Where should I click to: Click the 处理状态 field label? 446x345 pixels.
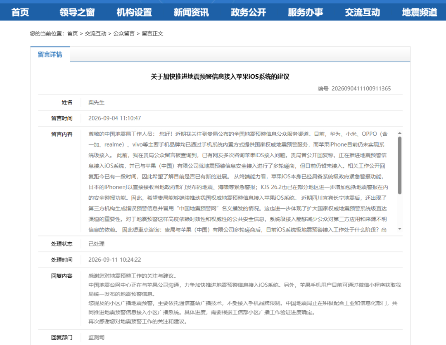tap(62, 244)
